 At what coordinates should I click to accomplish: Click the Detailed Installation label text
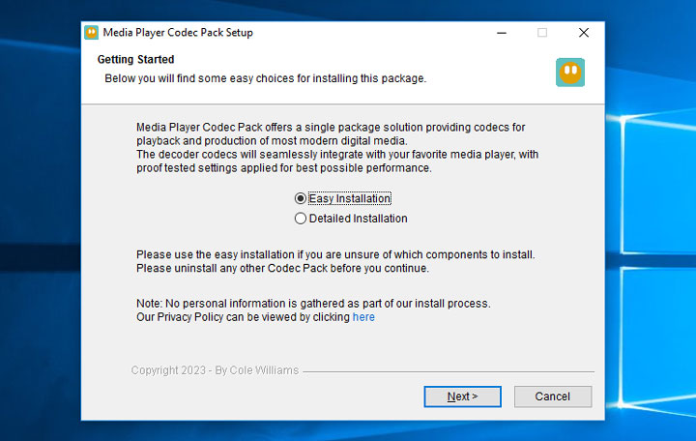[358, 219]
